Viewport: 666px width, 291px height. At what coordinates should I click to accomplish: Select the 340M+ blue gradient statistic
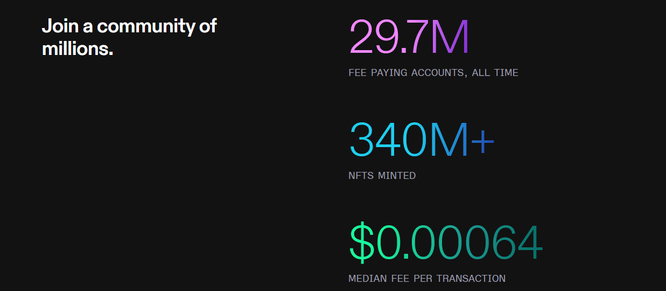point(422,140)
